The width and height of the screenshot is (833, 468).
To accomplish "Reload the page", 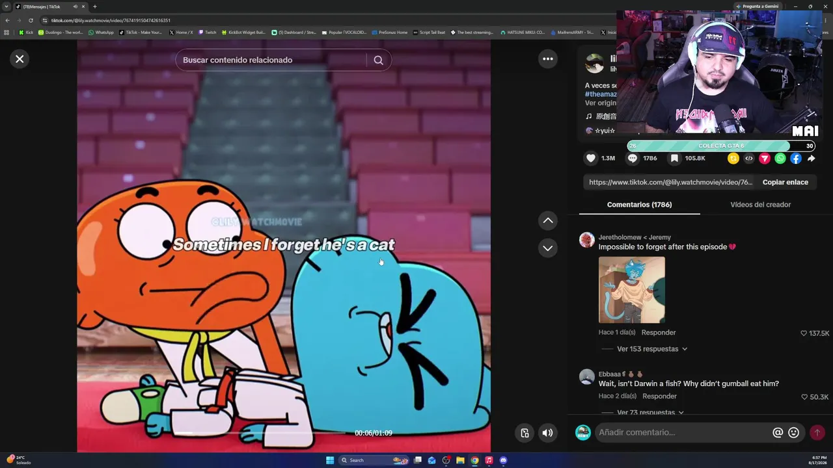I will 31,20.
